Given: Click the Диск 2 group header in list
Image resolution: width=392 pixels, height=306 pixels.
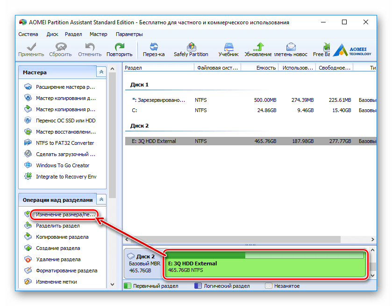Looking at the screenshot, I should pyautogui.click(x=139, y=126).
